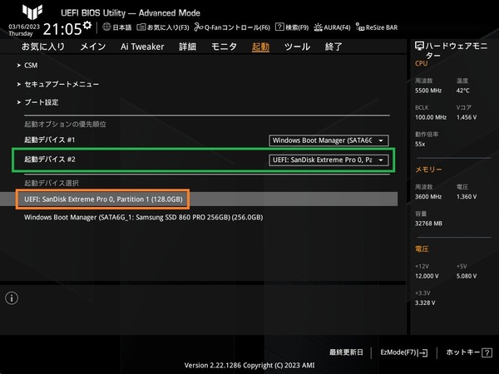Screen dimensions: 499x374
Task: Click the ハードウェアモニター monitor icon
Action: click(x=419, y=47)
